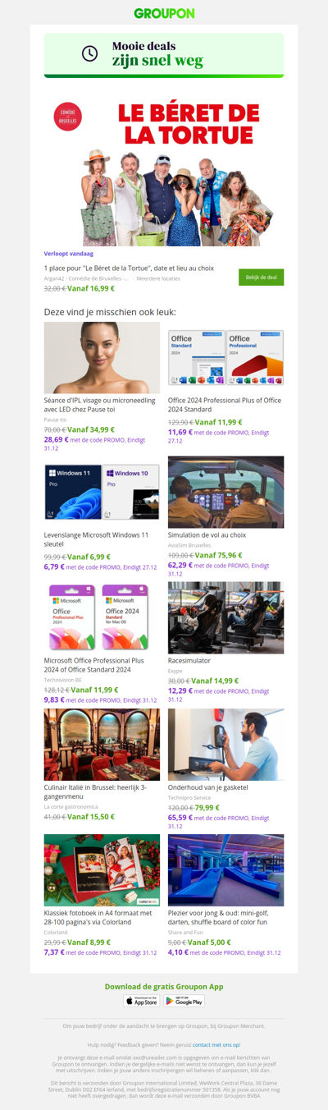
Task: Open the 'contact met ons op' link
Action: 216,1044
